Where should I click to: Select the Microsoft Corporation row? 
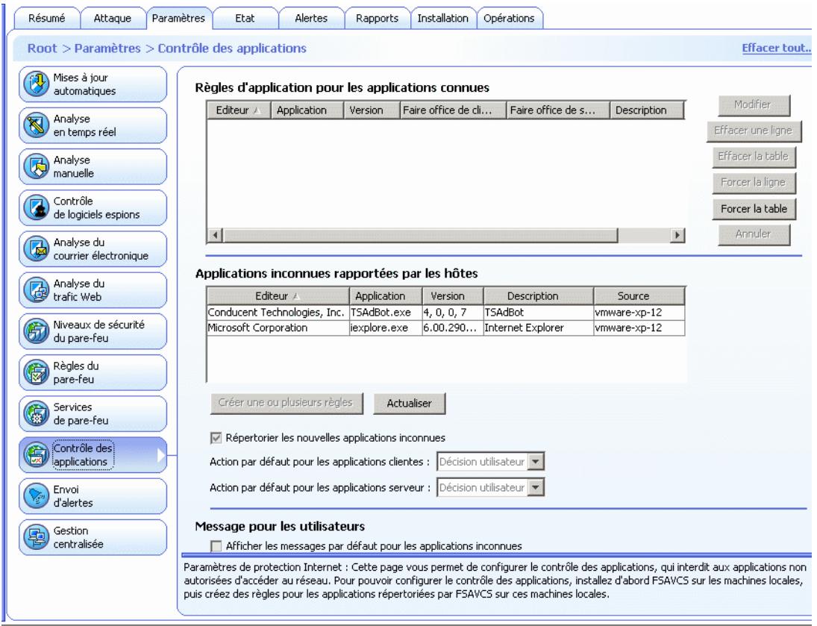(445, 328)
